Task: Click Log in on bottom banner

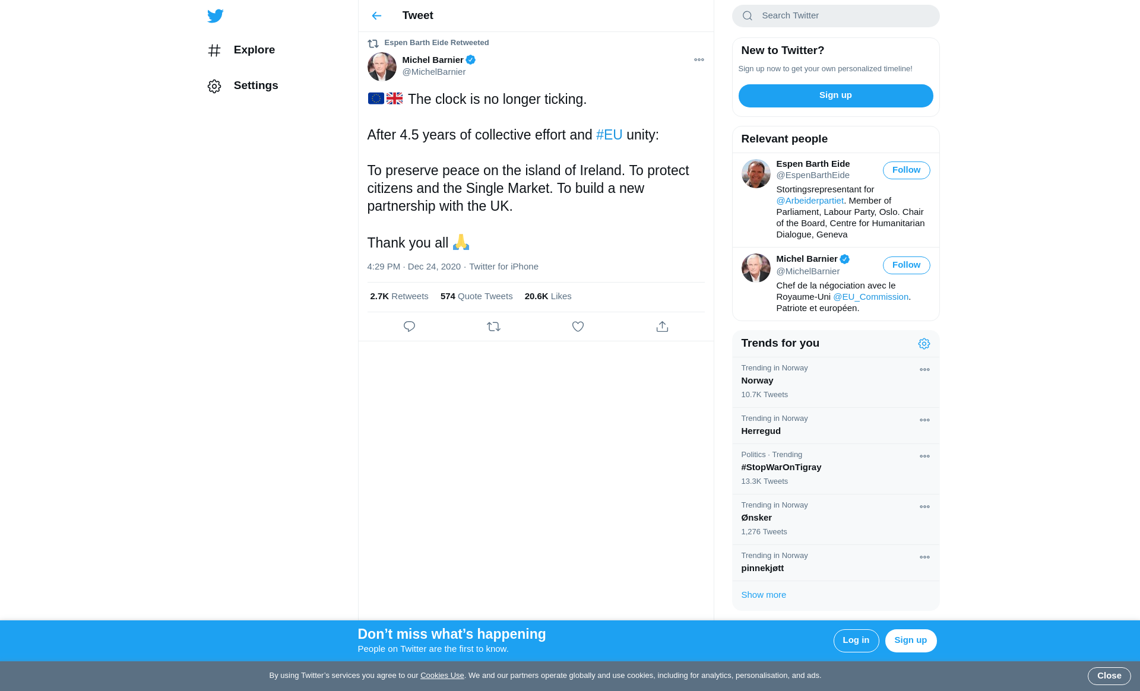Action: point(856,641)
